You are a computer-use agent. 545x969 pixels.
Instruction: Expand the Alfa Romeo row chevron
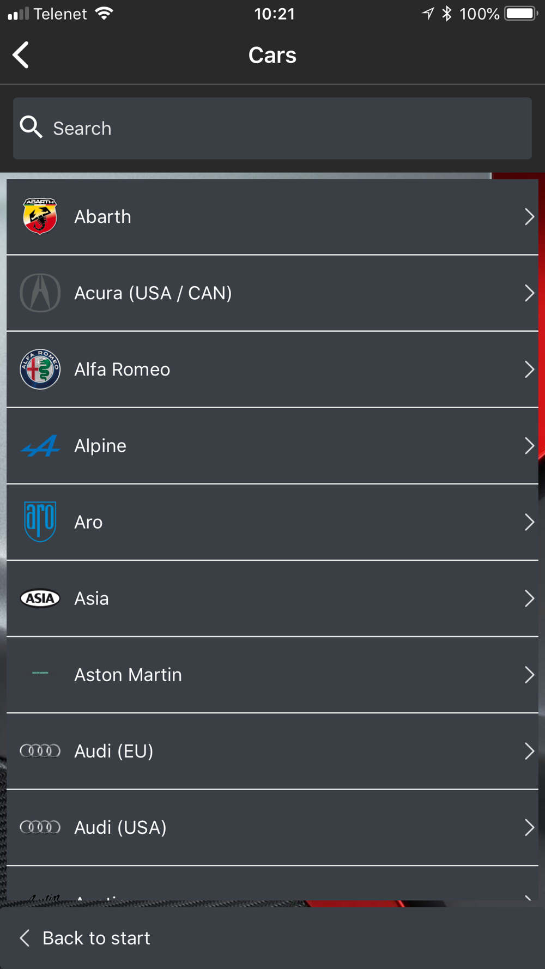point(529,370)
